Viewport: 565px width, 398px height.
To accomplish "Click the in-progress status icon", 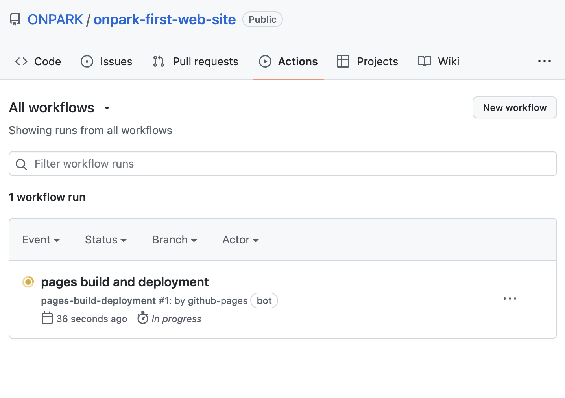I will pos(28,282).
